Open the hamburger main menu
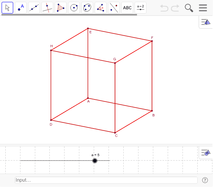This screenshot has width=213, height=187. click(x=203, y=8)
